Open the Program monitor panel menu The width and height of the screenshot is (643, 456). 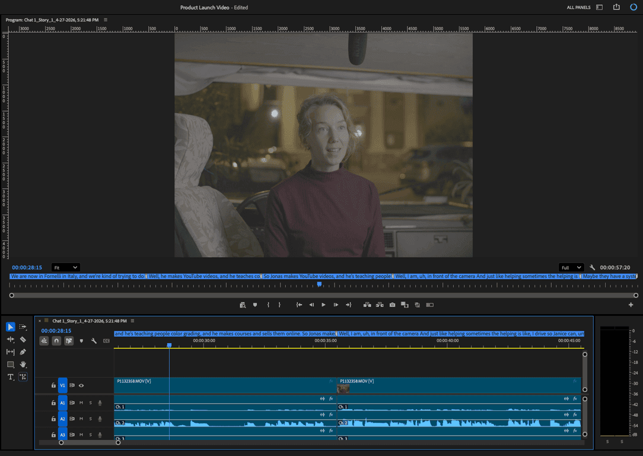[105, 20]
